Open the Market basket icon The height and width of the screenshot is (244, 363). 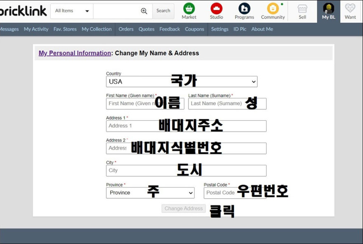tap(189, 9)
